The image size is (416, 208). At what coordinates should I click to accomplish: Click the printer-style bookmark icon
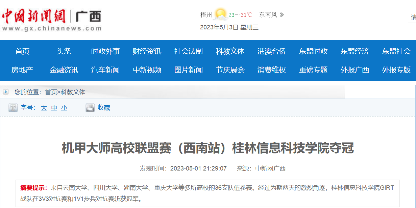(x=90, y=108)
